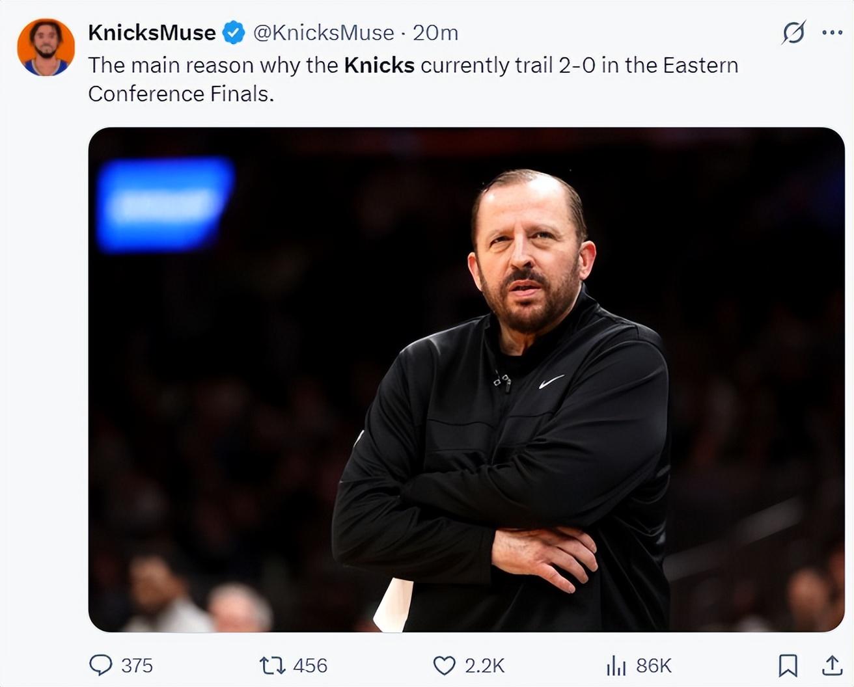This screenshot has height=687, width=854.
Task: Open the attached coach photo
Action: click(x=466, y=379)
